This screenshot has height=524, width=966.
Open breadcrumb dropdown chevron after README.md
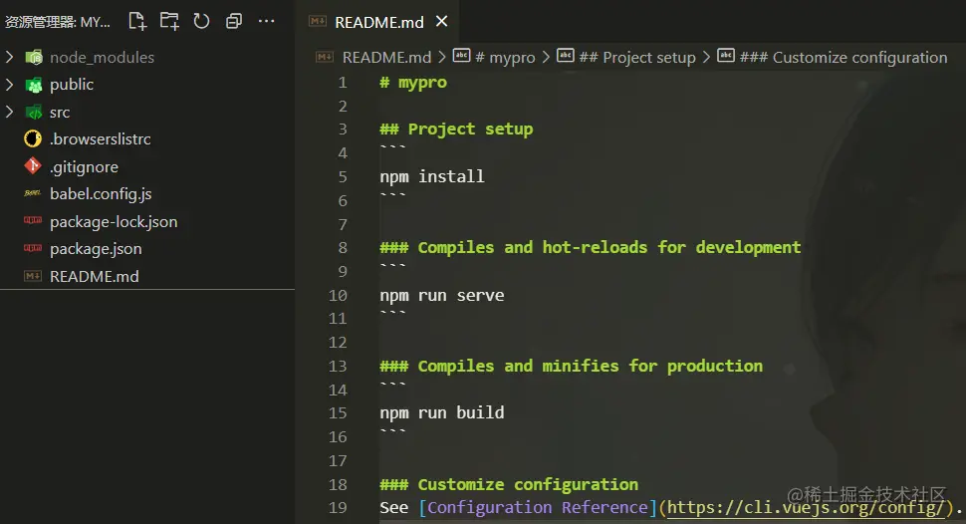(442, 58)
